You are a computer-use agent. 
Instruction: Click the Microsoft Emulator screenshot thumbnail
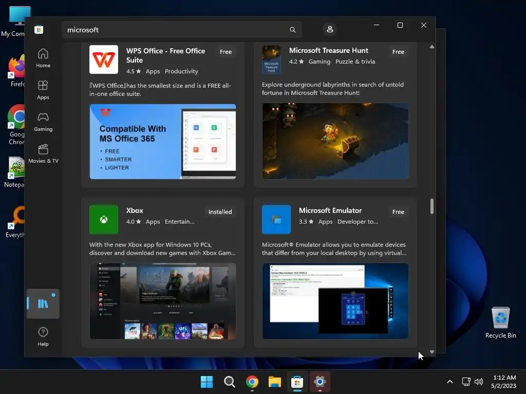point(335,301)
